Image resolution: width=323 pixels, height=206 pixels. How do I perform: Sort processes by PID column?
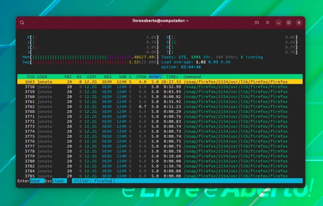click(31, 77)
